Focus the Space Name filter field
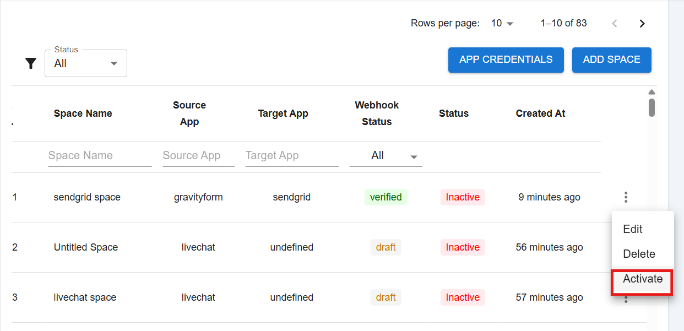Screen dimensions: 684x331 pos(100,156)
